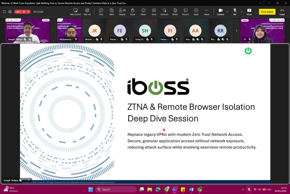Open the Take control option
The height and width of the screenshot is (194, 290).
[x=75, y=12]
